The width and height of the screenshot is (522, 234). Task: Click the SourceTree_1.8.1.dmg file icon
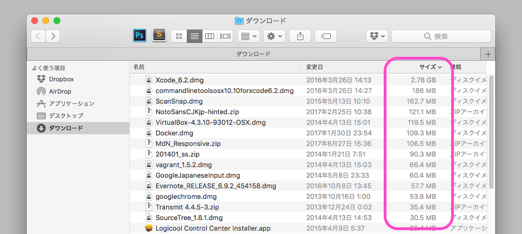pyautogui.click(x=149, y=218)
